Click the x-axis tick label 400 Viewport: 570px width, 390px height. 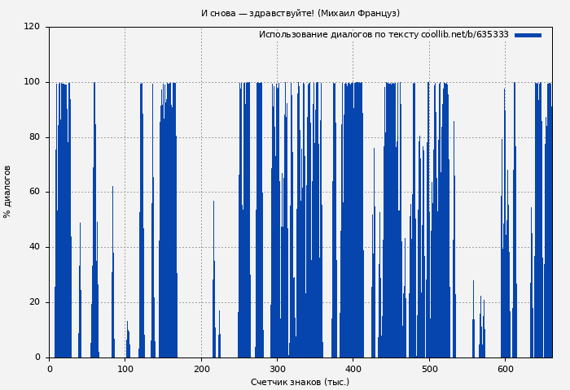tap(353, 369)
